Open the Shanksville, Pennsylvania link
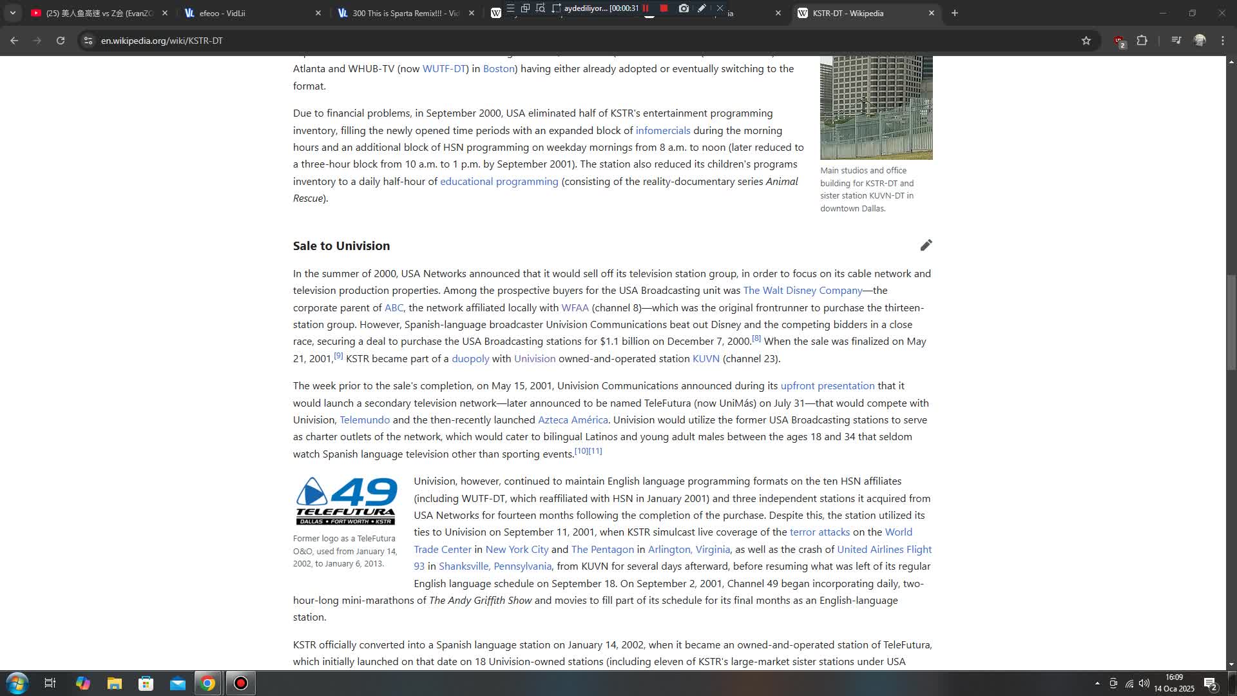 pos(495,566)
